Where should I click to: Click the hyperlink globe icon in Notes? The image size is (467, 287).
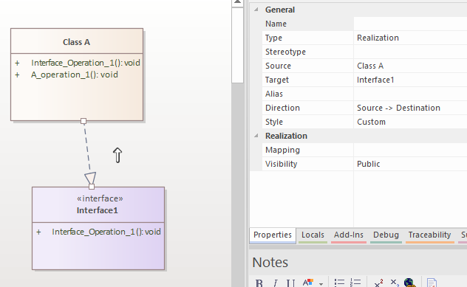point(410,283)
